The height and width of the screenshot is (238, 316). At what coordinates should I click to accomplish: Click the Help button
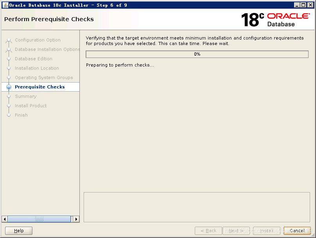(18, 231)
